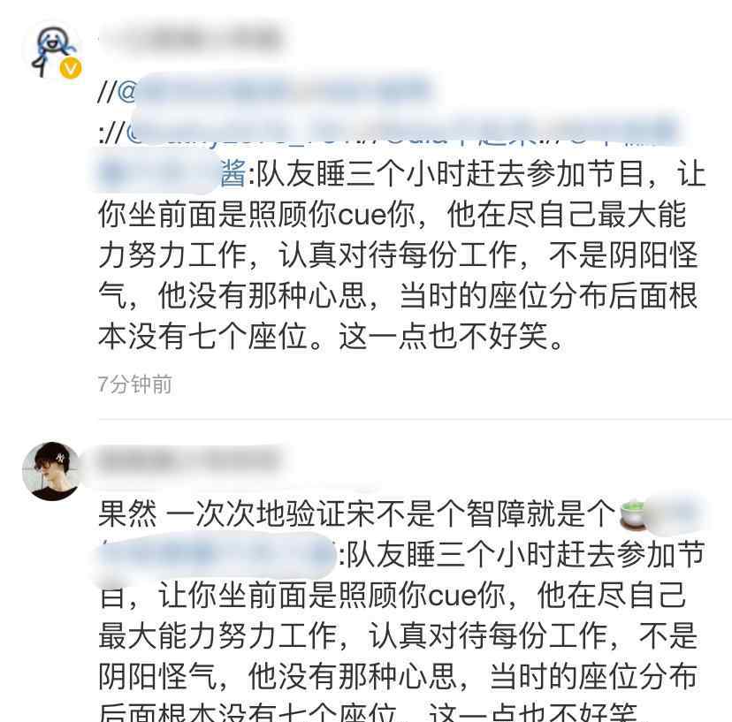Open the cartoon avatar of first reposter

pyautogui.click(x=54, y=51)
